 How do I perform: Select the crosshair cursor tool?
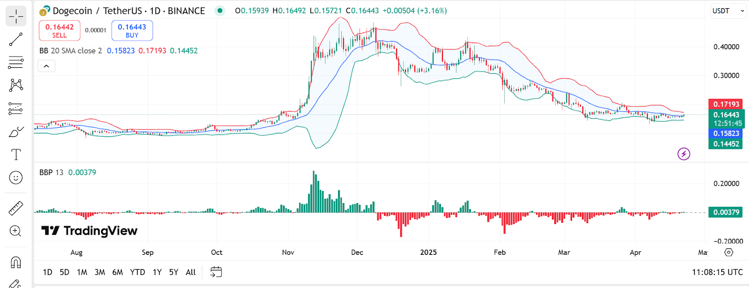tap(16, 16)
